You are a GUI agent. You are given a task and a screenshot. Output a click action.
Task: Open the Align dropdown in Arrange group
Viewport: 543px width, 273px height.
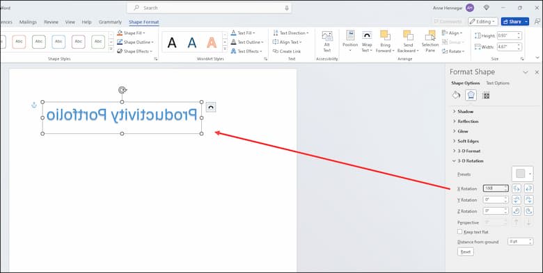[x=452, y=33]
